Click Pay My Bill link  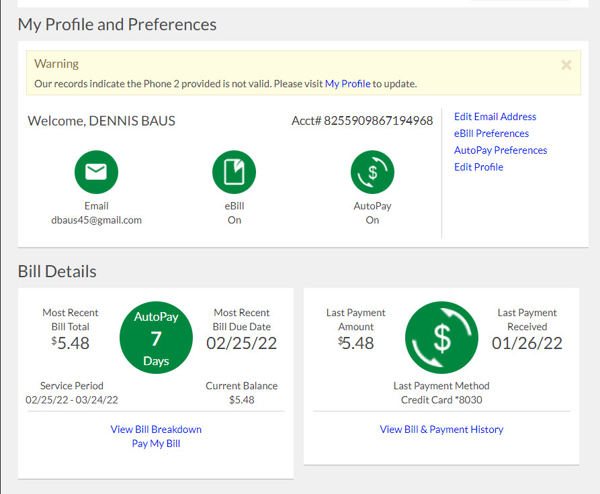click(156, 444)
